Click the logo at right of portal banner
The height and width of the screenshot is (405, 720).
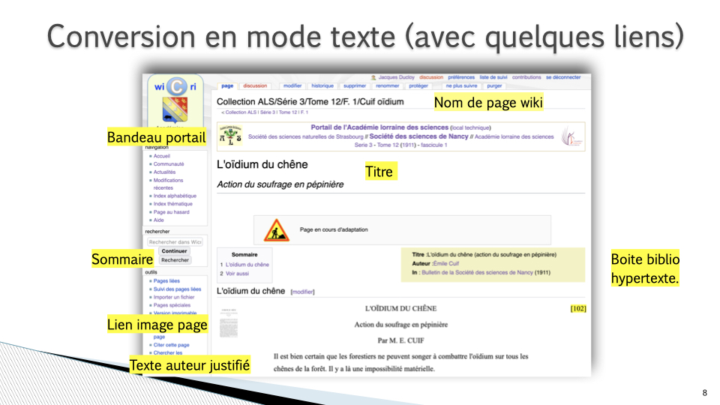[571, 137]
